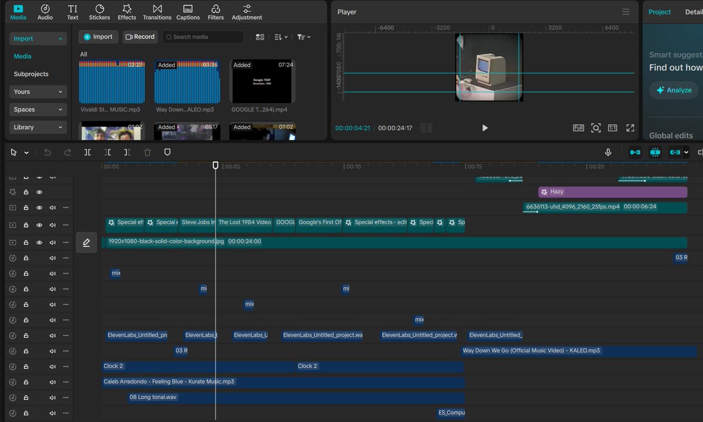This screenshot has width=703, height=422.
Task: Open the Stickers panel
Action: coord(100,12)
